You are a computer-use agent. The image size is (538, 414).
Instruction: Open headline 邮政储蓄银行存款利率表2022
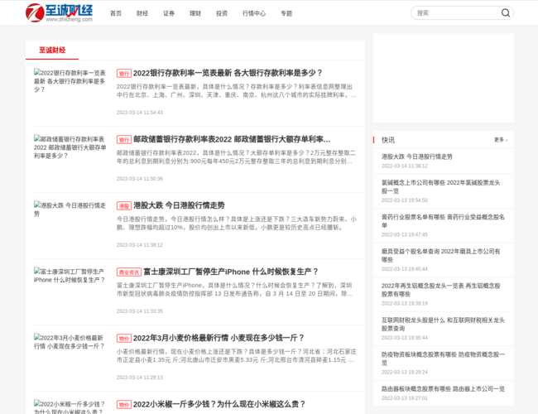click(x=232, y=139)
